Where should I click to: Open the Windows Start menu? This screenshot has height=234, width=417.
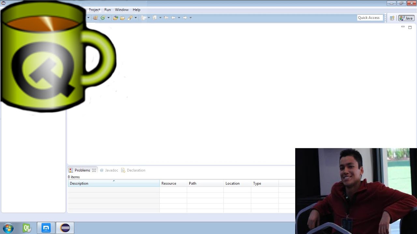coord(8,228)
